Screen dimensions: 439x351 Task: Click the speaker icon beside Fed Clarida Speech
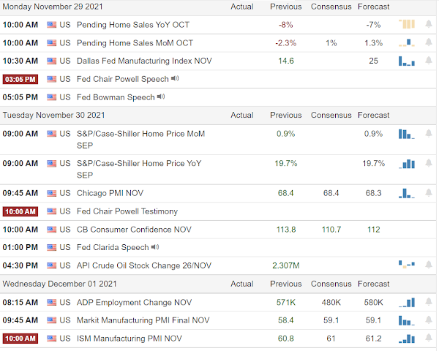click(x=155, y=247)
